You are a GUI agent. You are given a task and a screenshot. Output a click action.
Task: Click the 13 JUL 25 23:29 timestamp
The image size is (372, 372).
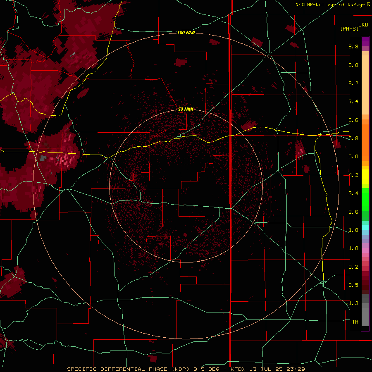pos(278,369)
